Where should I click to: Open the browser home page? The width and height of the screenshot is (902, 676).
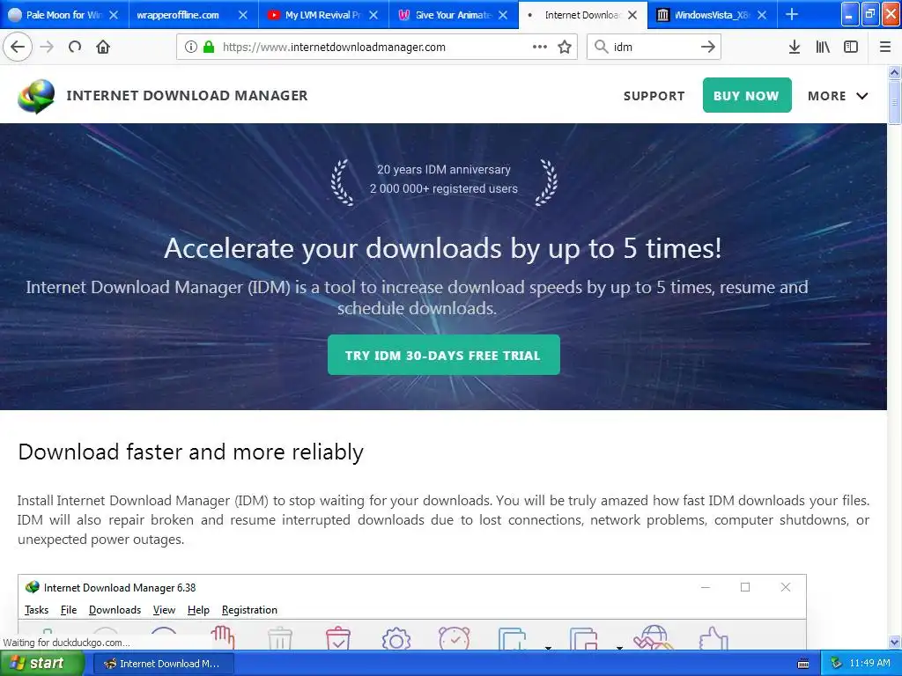coord(103,48)
